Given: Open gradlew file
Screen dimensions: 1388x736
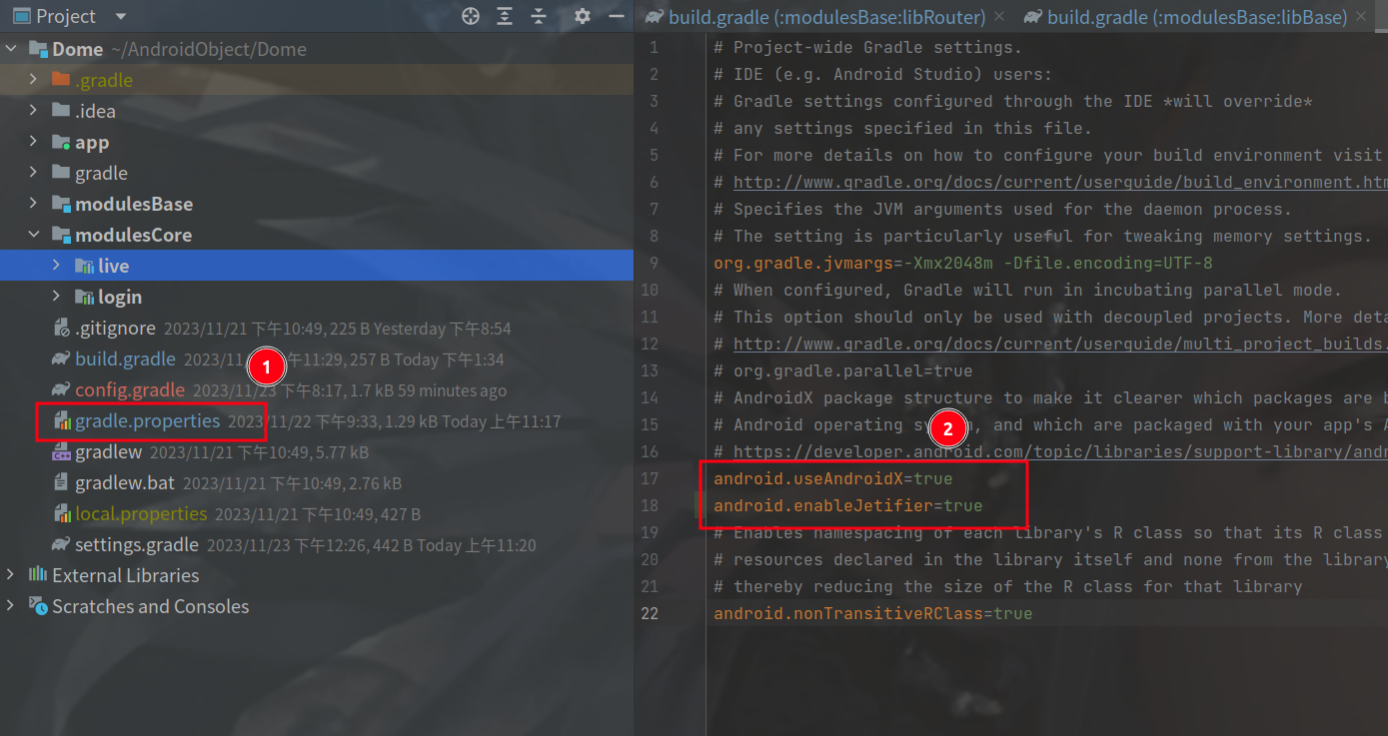Looking at the screenshot, I should coord(109,451).
